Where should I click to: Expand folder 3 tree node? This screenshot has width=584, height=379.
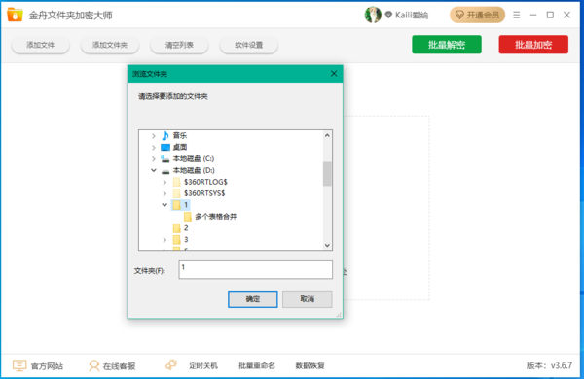click(164, 240)
